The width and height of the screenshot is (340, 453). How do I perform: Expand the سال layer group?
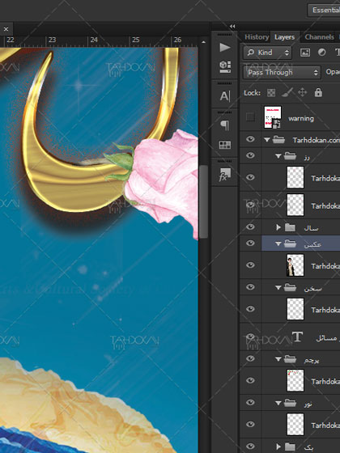(x=278, y=227)
